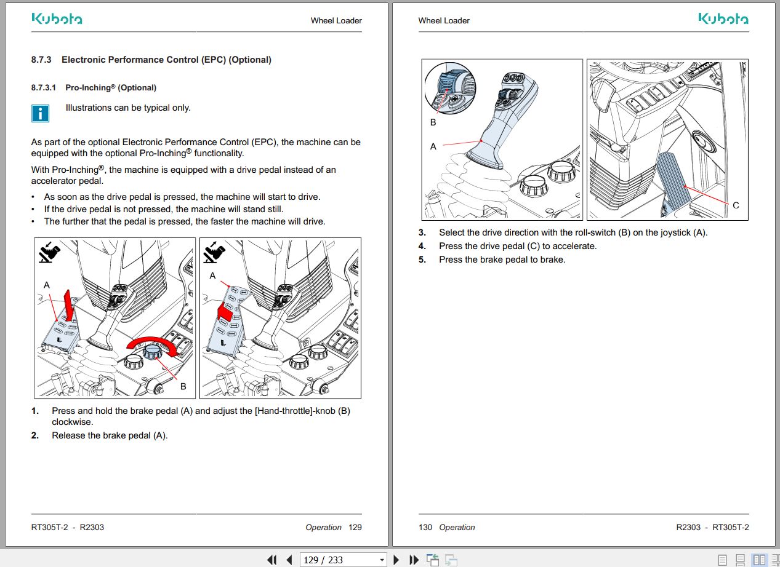Advance to the next page
This screenshot has height=567, width=780.
click(396, 560)
